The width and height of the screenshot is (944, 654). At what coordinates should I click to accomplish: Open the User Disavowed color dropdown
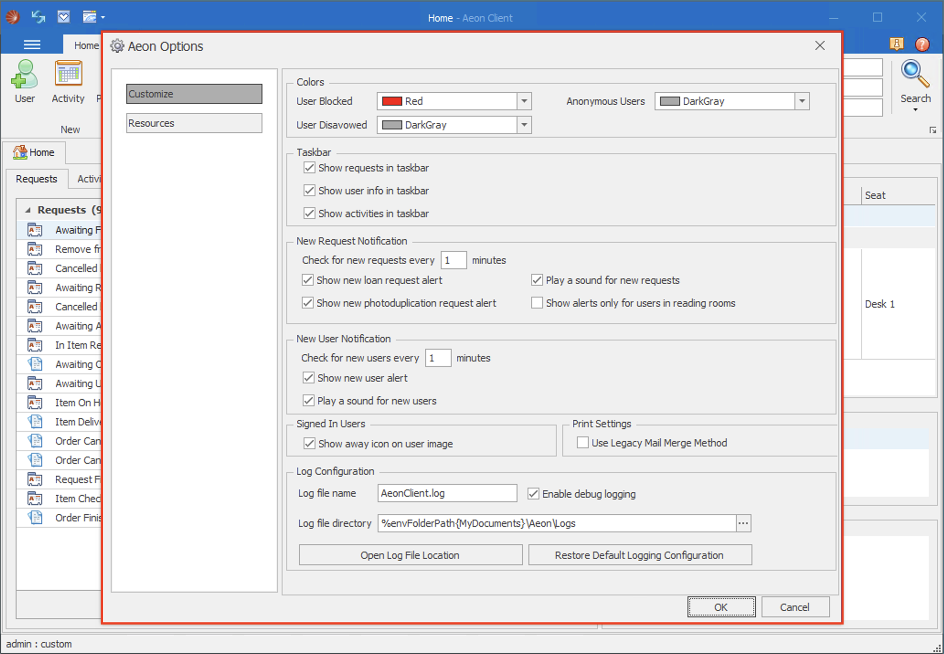(x=524, y=125)
